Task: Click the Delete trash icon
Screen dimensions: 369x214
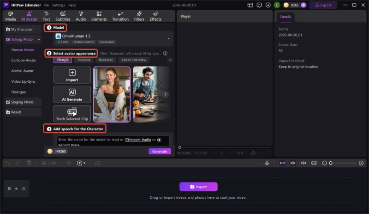Action: pos(29,163)
